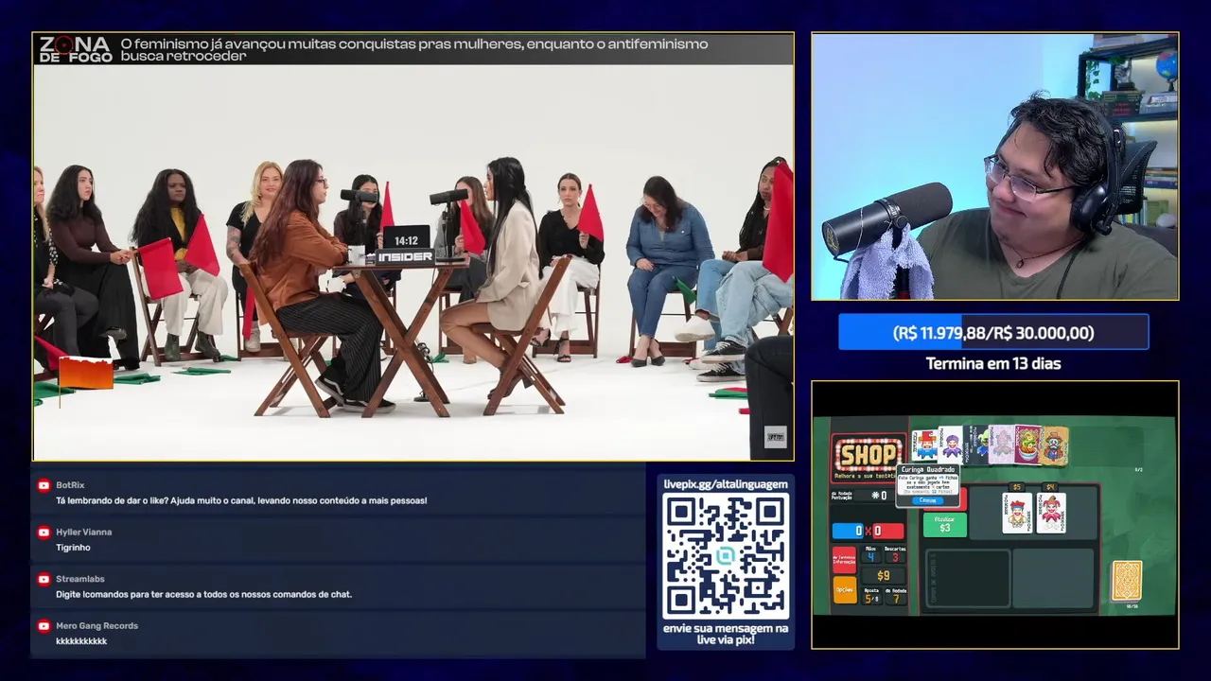Pick the $4 joker card in the shop
Image resolution: width=1211 pixels, height=681 pixels.
point(1051,514)
